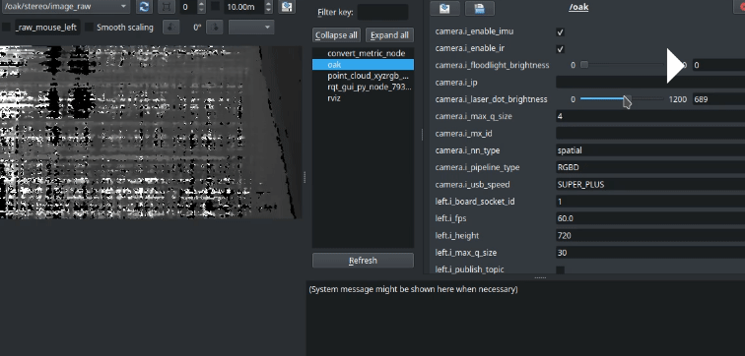Rotate image view left icon
Viewport: 745px width, 356px height.
[x=171, y=27]
